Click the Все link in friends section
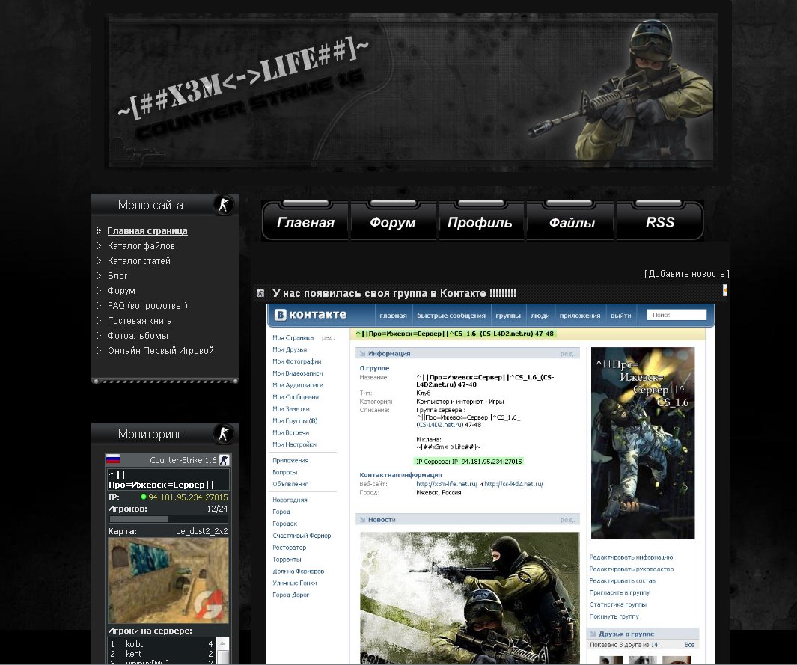Image resolution: width=797 pixels, height=665 pixels. (x=689, y=645)
